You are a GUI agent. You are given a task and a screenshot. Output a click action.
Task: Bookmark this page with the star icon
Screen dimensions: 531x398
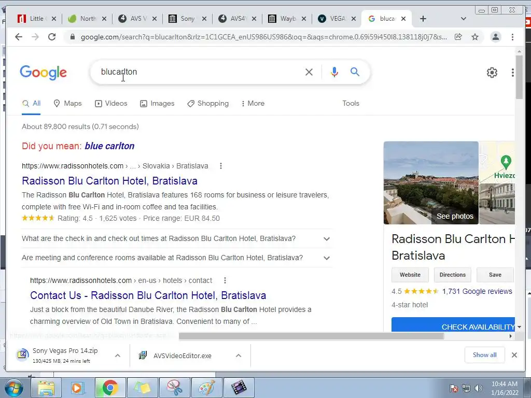(x=475, y=37)
